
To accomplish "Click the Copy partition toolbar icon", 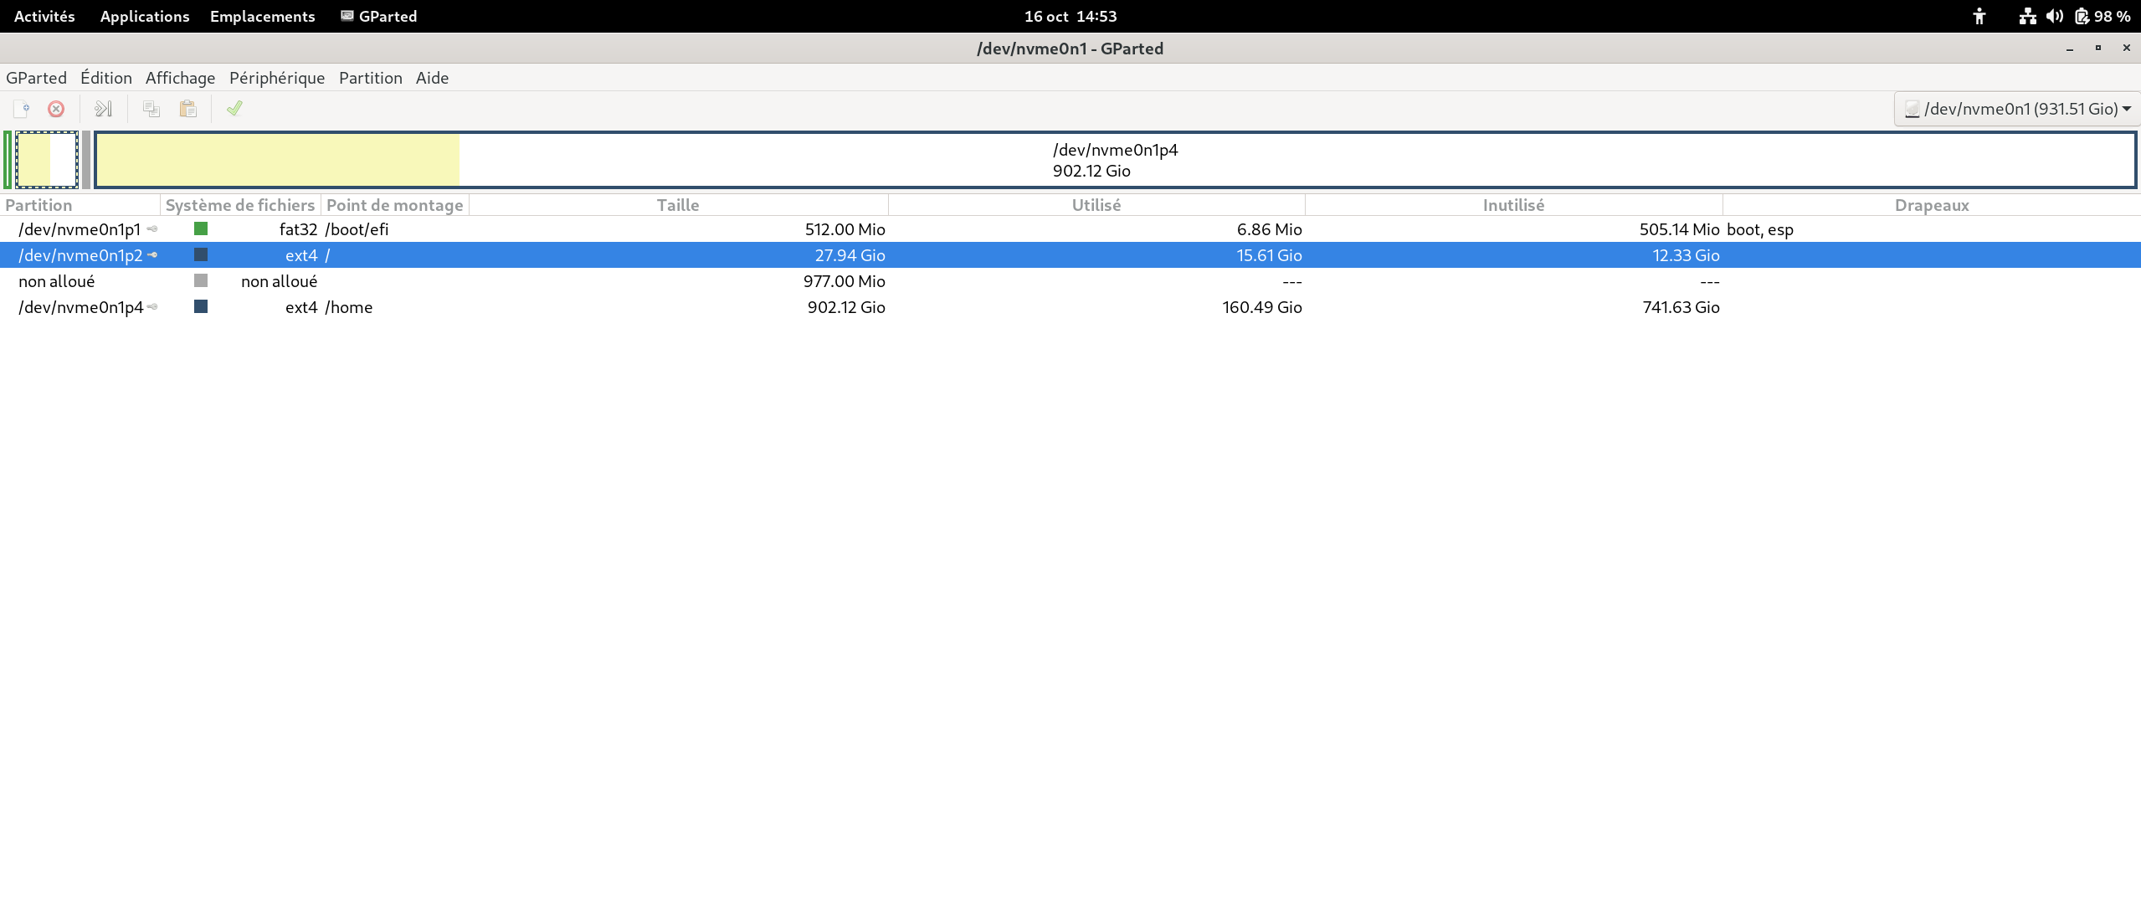I will click(x=151, y=109).
